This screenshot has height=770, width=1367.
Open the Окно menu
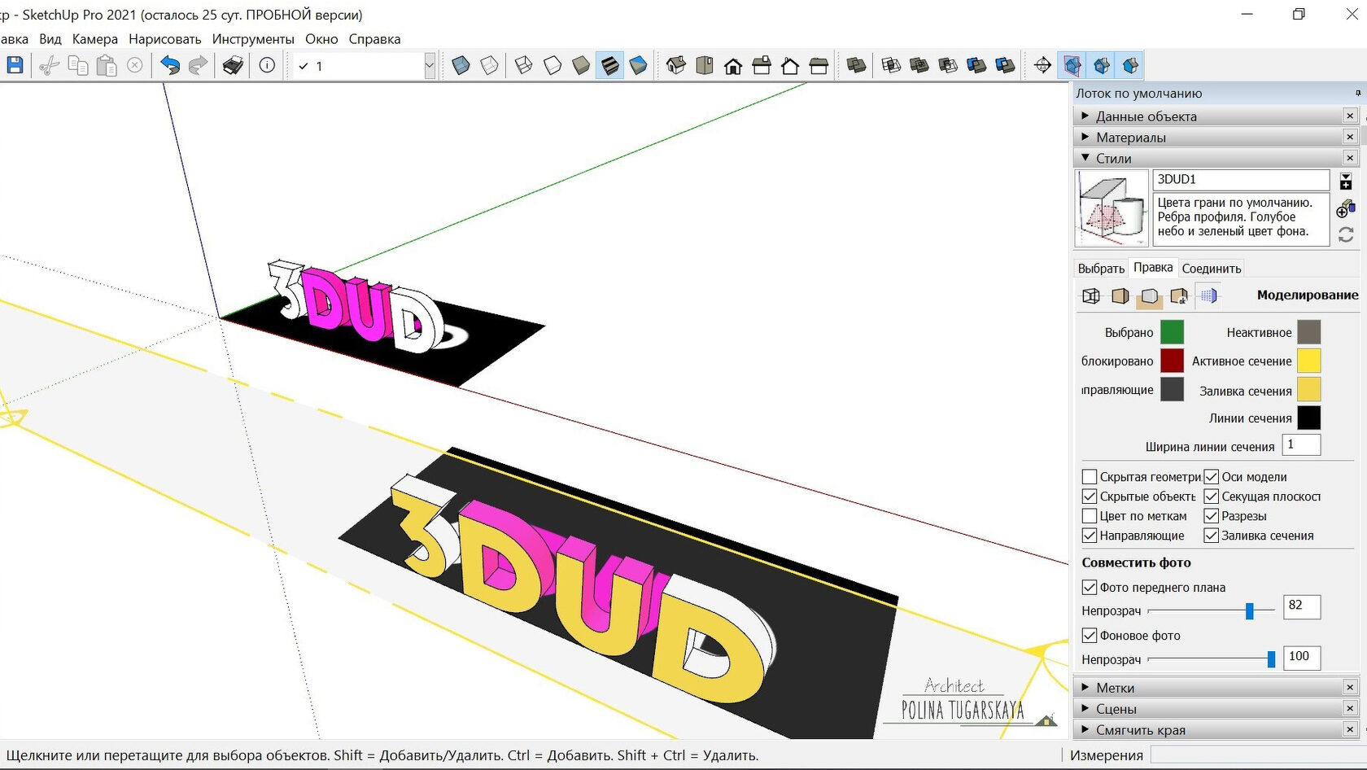point(321,39)
